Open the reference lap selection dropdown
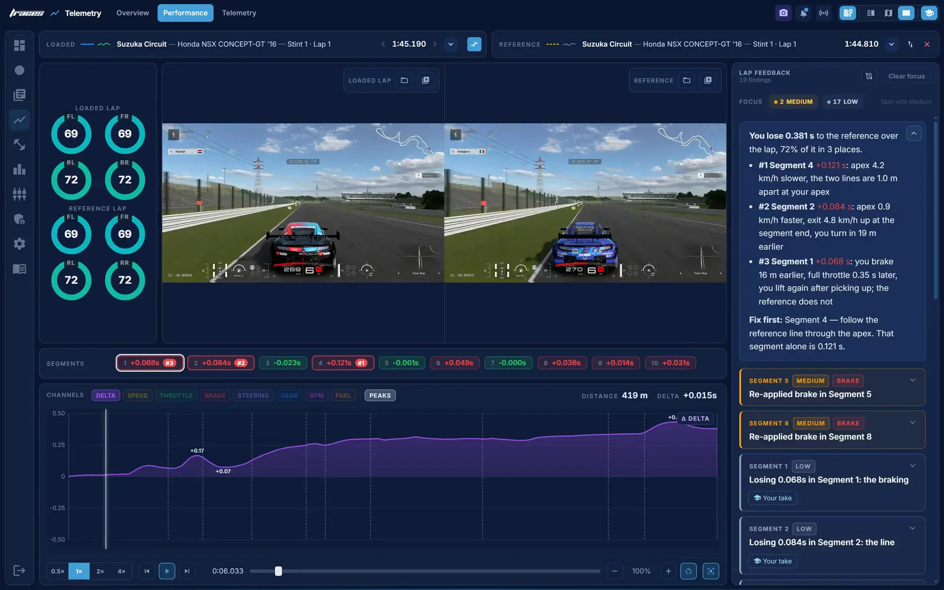The height and width of the screenshot is (590, 944). coord(892,44)
